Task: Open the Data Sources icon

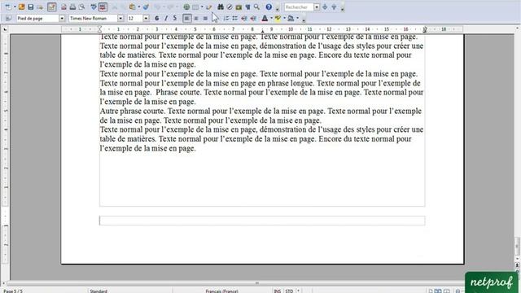Action: tap(247, 7)
